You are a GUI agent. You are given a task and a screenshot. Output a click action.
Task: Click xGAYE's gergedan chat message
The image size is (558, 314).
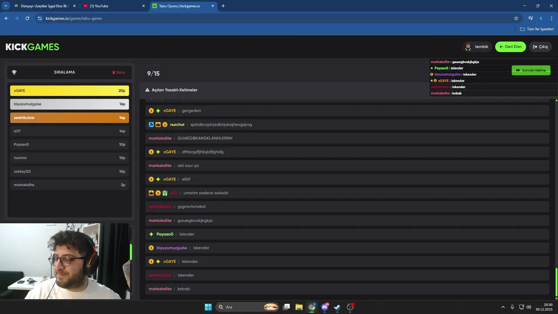pos(347,111)
